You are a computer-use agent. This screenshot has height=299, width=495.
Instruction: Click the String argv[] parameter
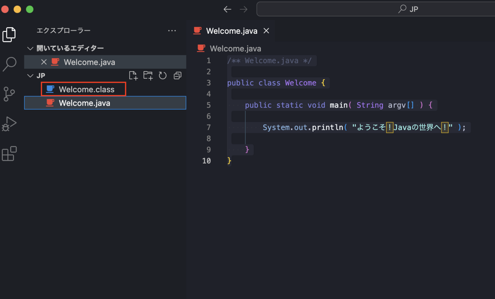[x=385, y=105]
